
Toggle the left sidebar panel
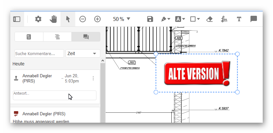coord(17,19)
